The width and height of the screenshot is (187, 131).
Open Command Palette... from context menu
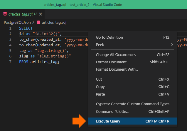coord(133,111)
